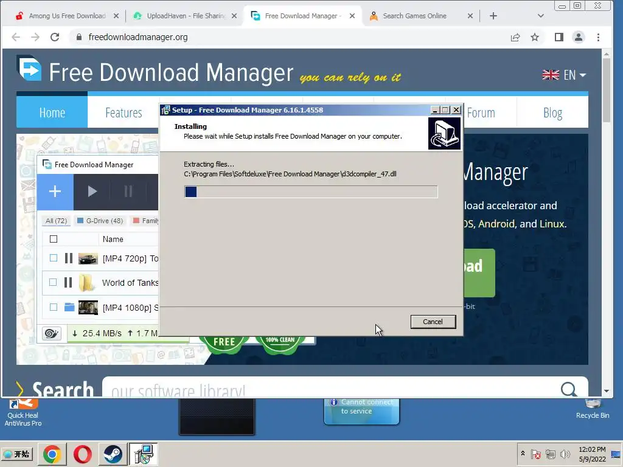Click the car thumbnail in MP4 720p row
This screenshot has height=467, width=623.
click(88, 258)
